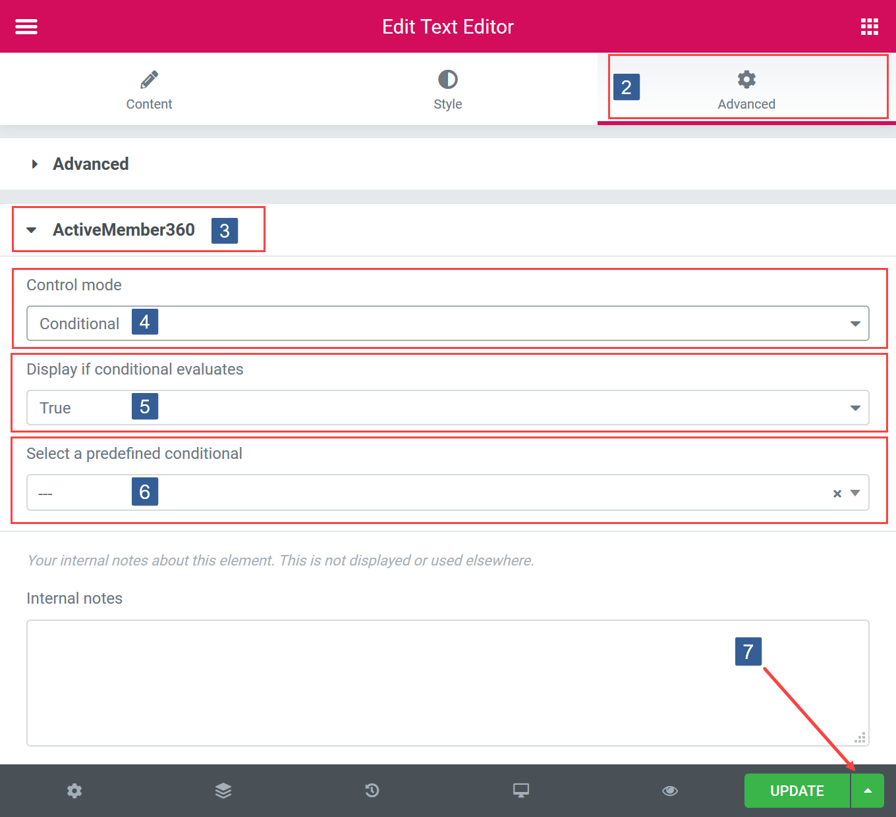
Task: Click the Responsive Mode monitor icon
Action: [521, 791]
